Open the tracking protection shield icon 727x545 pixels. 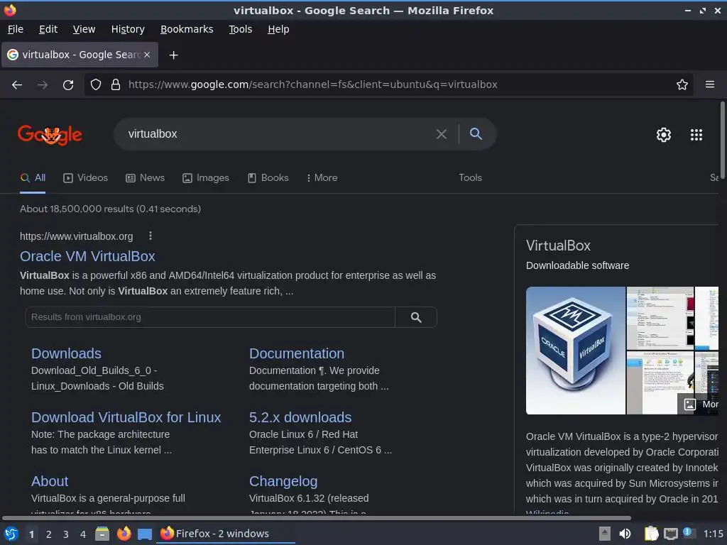(96, 84)
